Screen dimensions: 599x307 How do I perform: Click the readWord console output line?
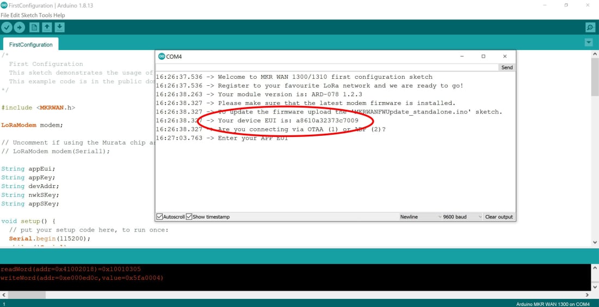tap(71, 270)
